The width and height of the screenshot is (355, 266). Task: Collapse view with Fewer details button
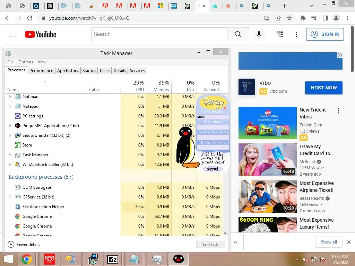coord(24,244)
